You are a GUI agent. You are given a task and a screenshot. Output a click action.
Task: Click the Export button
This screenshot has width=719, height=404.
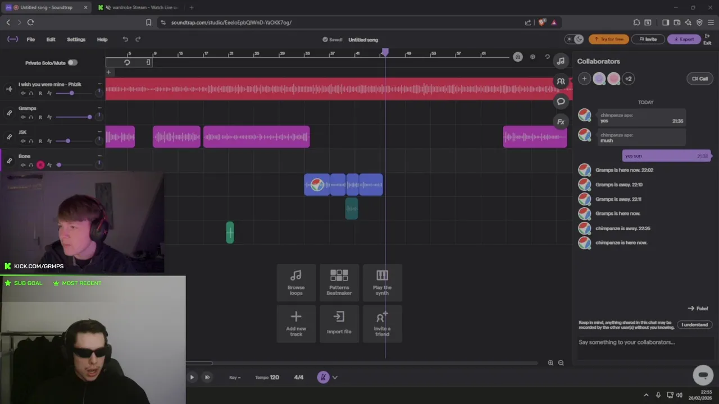click(684, 39)
